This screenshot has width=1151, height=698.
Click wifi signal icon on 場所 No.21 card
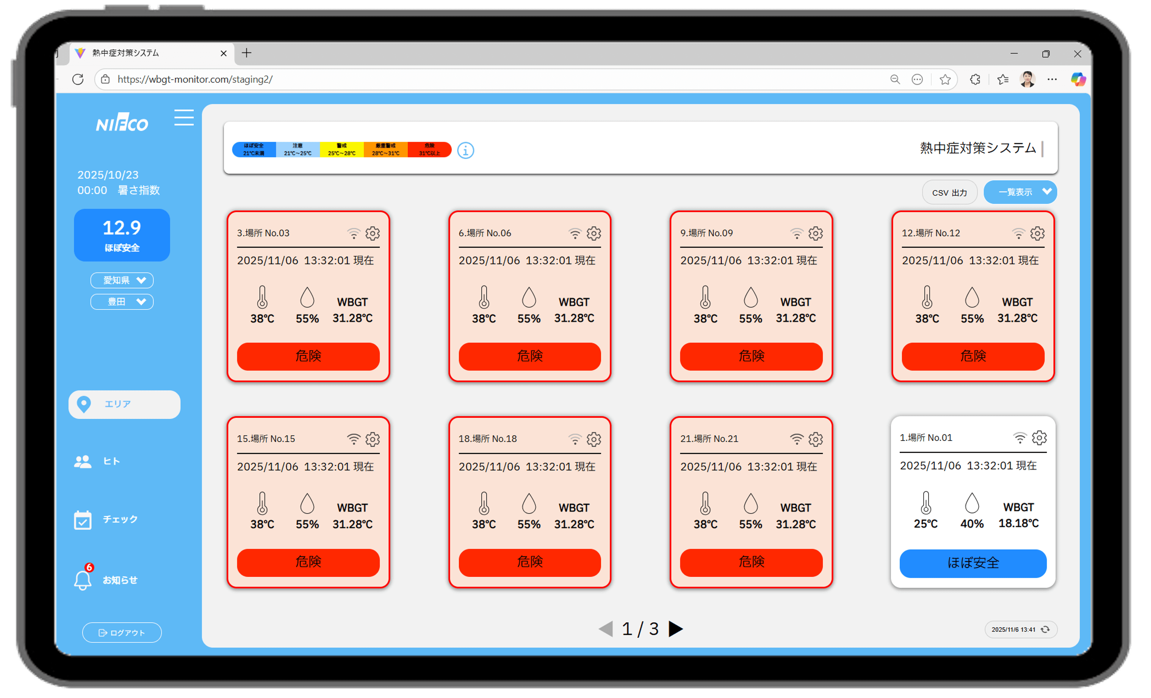(x=796, y=439)
